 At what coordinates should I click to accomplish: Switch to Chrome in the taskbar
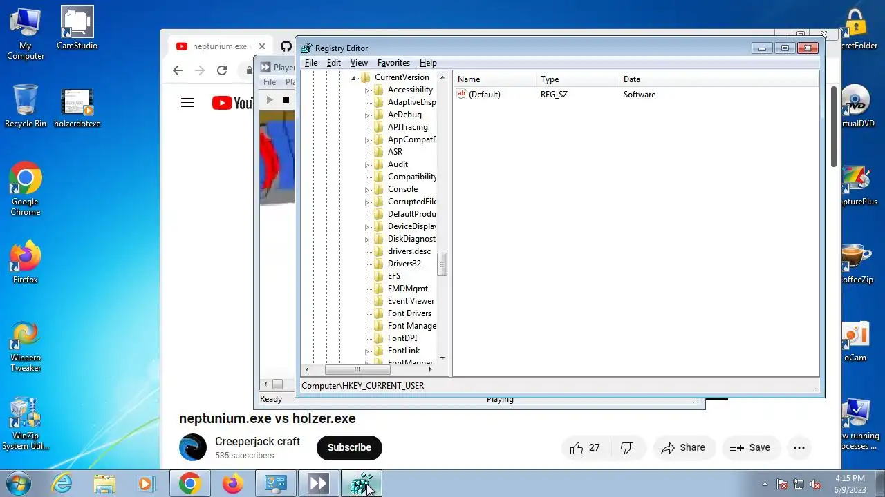click(x=190, y=484)
